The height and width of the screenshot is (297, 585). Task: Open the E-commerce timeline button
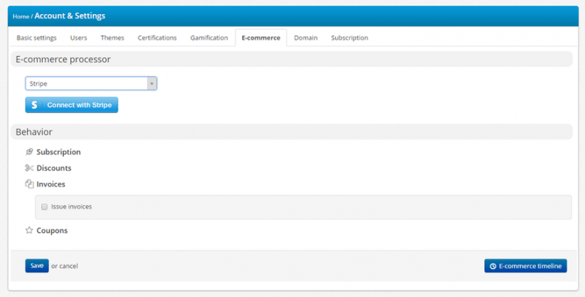tap(525, 266)
